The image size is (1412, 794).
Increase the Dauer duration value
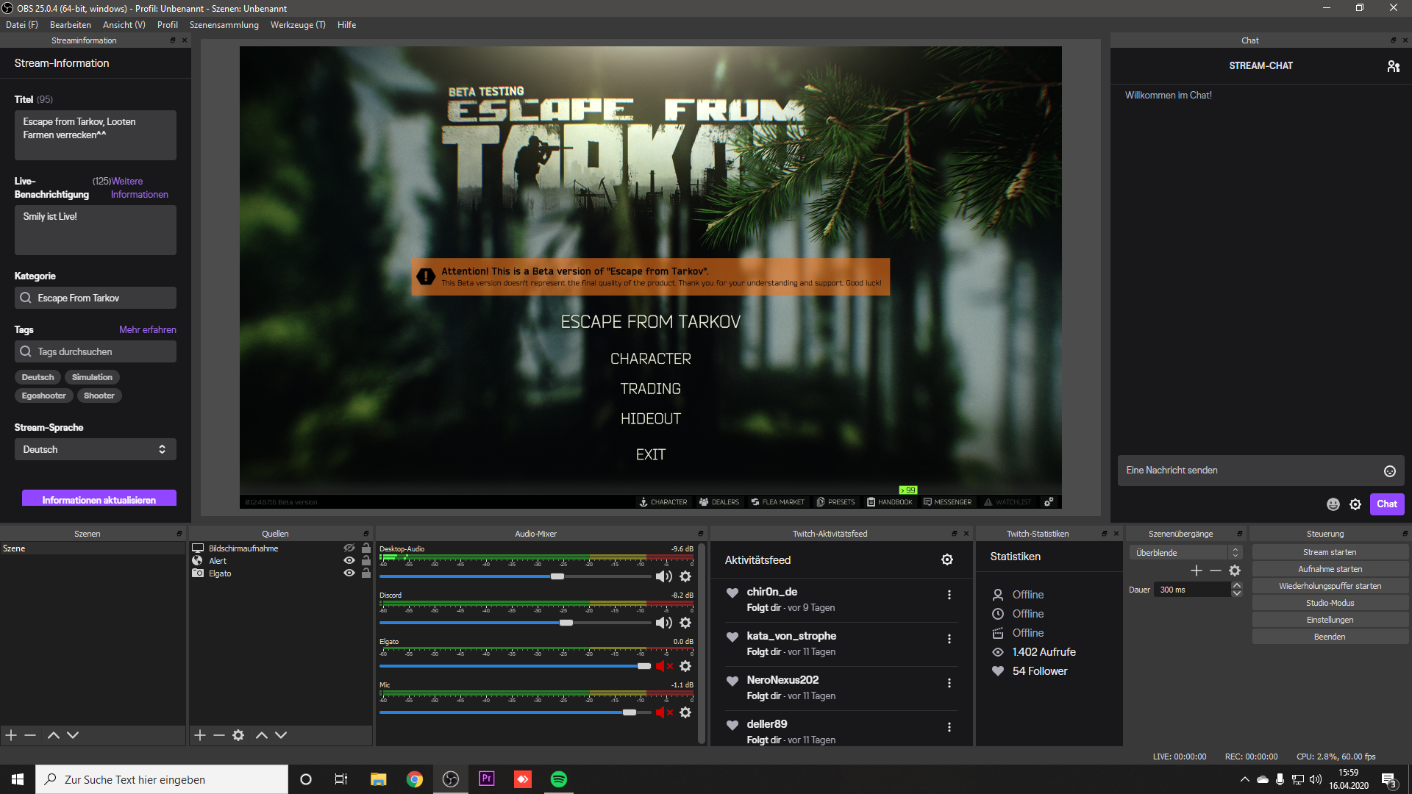point(1236,586)
